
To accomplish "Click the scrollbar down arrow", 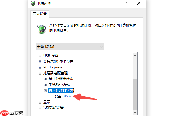I will 135,113.
